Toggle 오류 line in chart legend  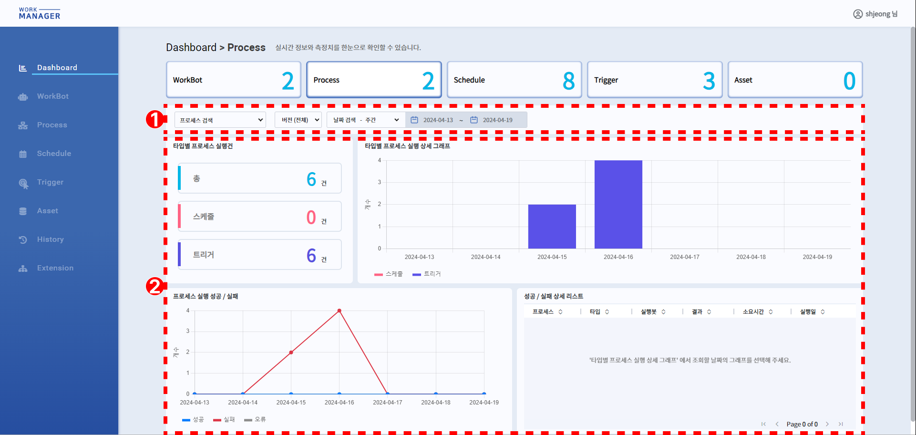tap(255, 419)
